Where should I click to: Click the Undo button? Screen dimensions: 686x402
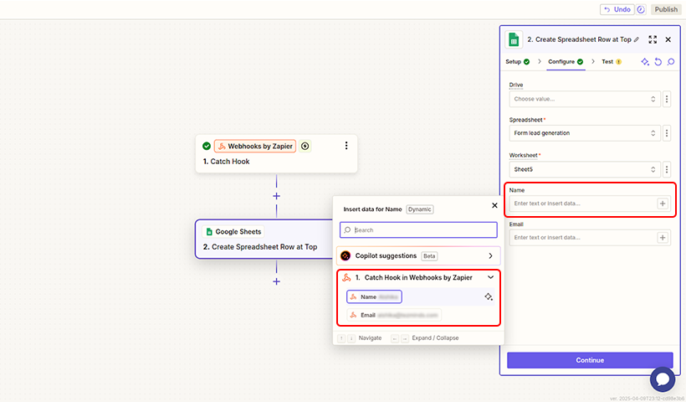tap(617, 10)
